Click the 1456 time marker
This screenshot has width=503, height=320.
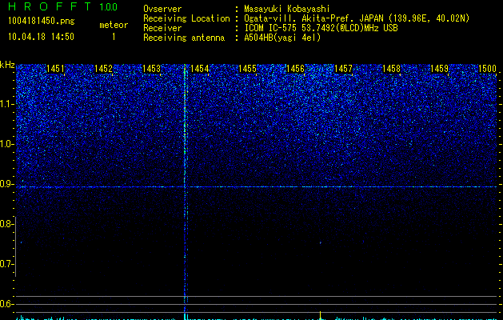[295, 69]
